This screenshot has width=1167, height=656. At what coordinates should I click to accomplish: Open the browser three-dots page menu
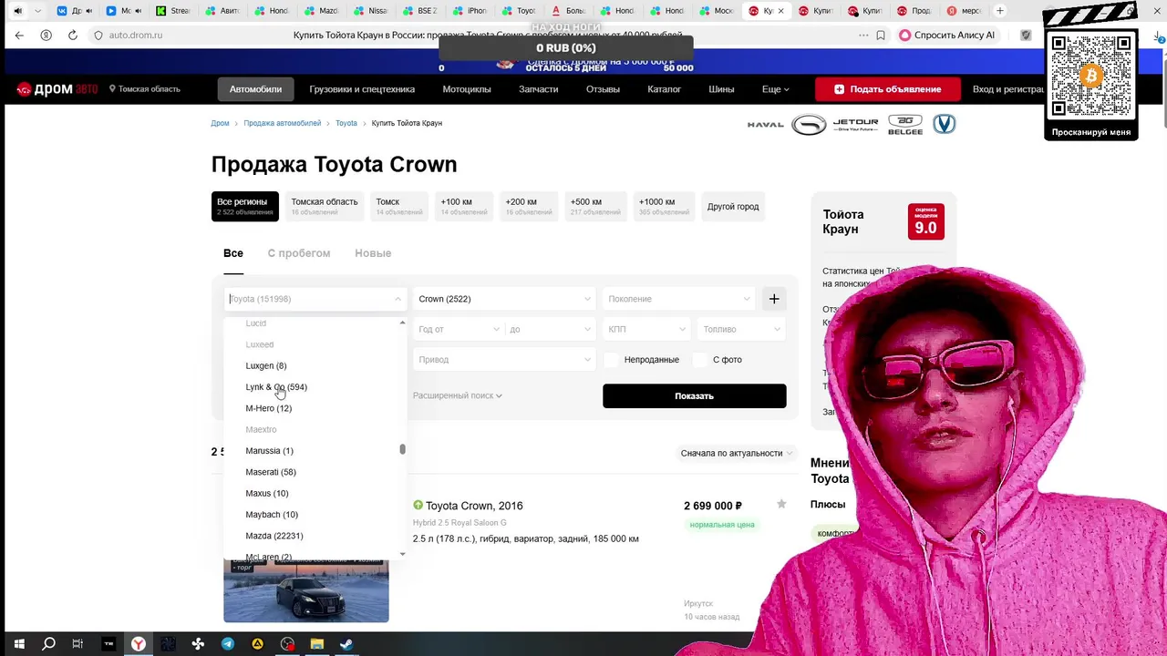[862, 35]
